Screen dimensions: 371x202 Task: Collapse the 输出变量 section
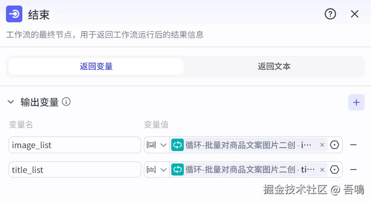[x=11, y=102]
